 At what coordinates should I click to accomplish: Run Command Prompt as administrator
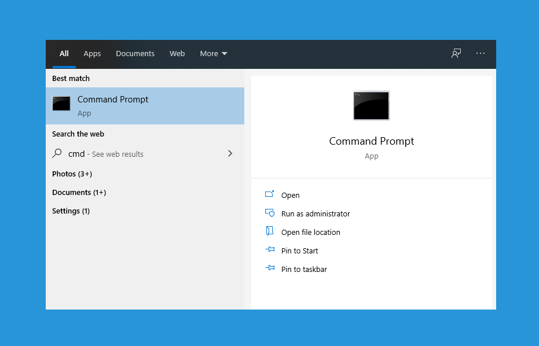tap(316, 214)
